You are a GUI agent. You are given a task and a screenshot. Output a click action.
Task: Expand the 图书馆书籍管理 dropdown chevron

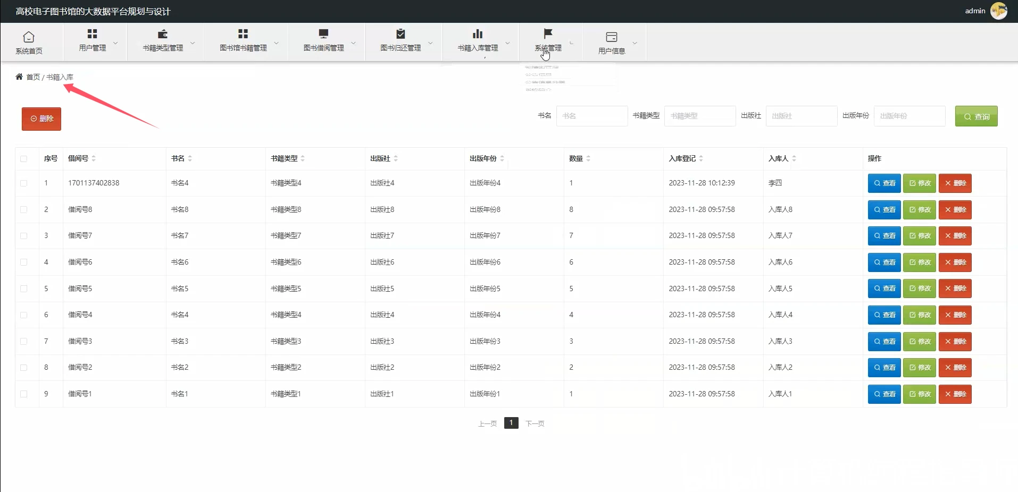276,43
